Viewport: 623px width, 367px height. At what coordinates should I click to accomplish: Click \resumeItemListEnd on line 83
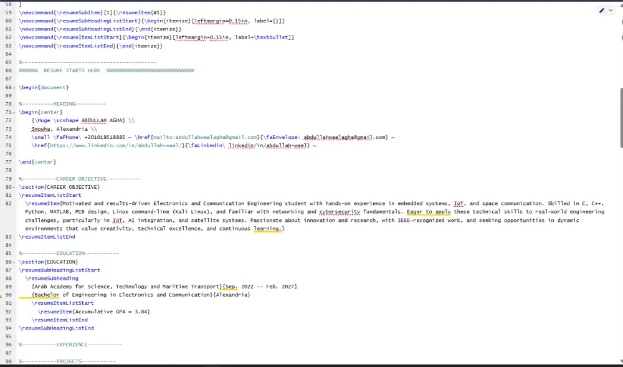[x=47, y=237]
